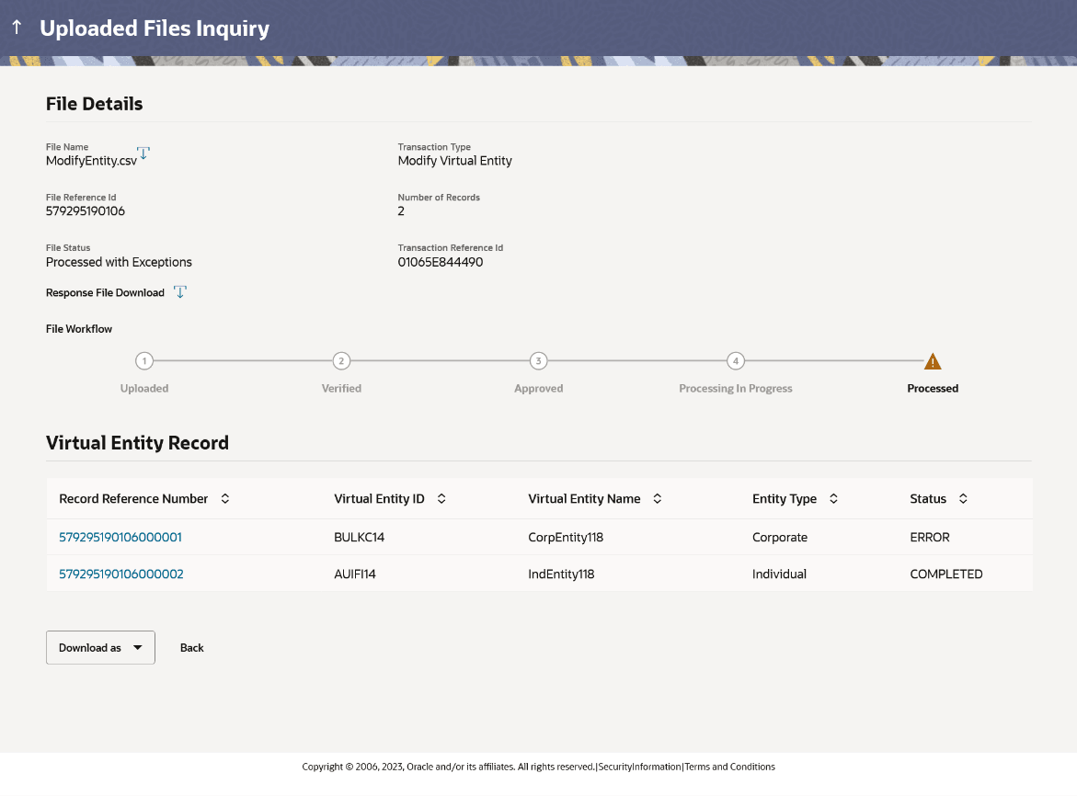Image resolution: width=1077 pixels, height=796 pixels.
Task: Click the Approved step circle numbered 3
Action: 538,361
